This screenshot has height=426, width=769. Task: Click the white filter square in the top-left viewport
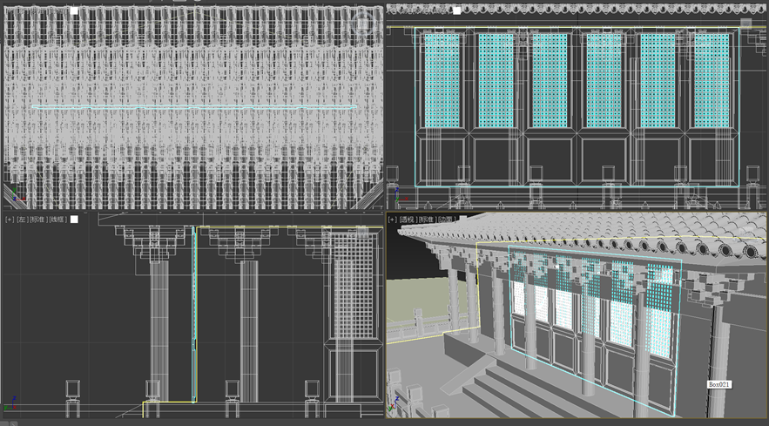point(74,10)
